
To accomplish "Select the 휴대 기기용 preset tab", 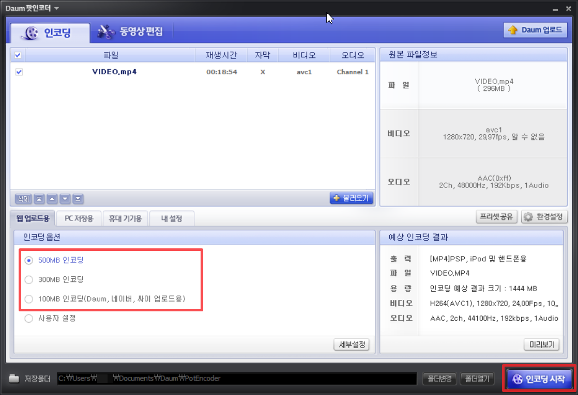I will (125, 218).
